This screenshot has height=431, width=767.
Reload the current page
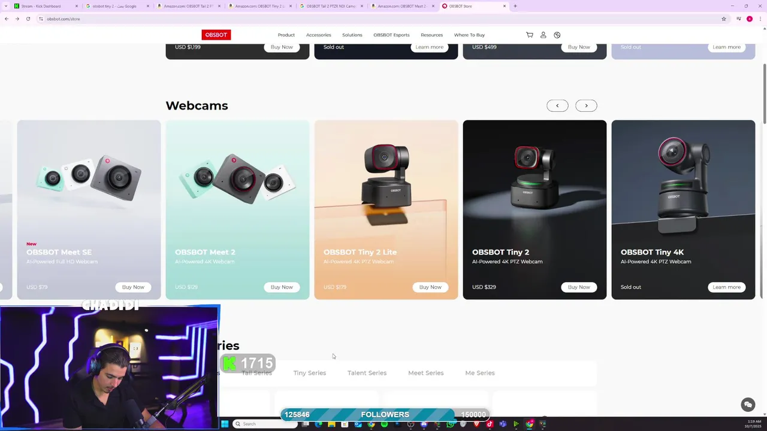(x=28, y=19)
